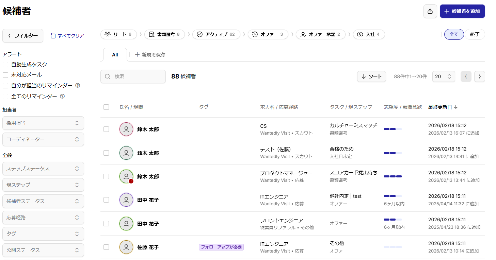Enable the 自動生成タスク alert checkbox
The width and height of the screenshot is (496, 260).
pyautogui.click(x=5, y=65)
